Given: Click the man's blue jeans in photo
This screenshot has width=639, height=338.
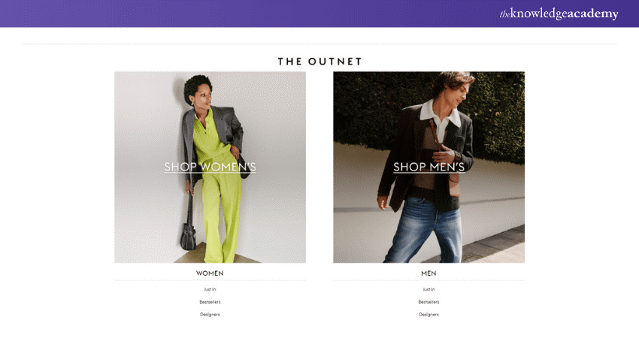Looking at the screenshot, I should tap(424, 230).
